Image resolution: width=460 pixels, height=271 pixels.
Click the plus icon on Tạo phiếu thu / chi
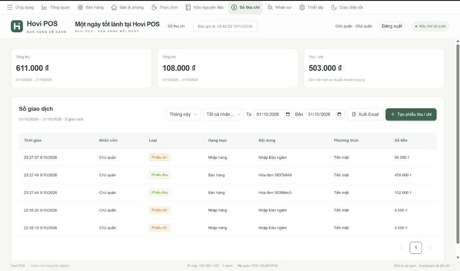pos(393,114)
